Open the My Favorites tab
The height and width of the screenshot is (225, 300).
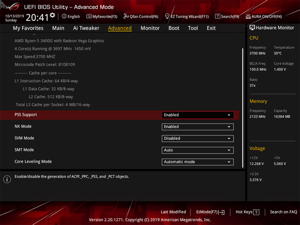28,28
